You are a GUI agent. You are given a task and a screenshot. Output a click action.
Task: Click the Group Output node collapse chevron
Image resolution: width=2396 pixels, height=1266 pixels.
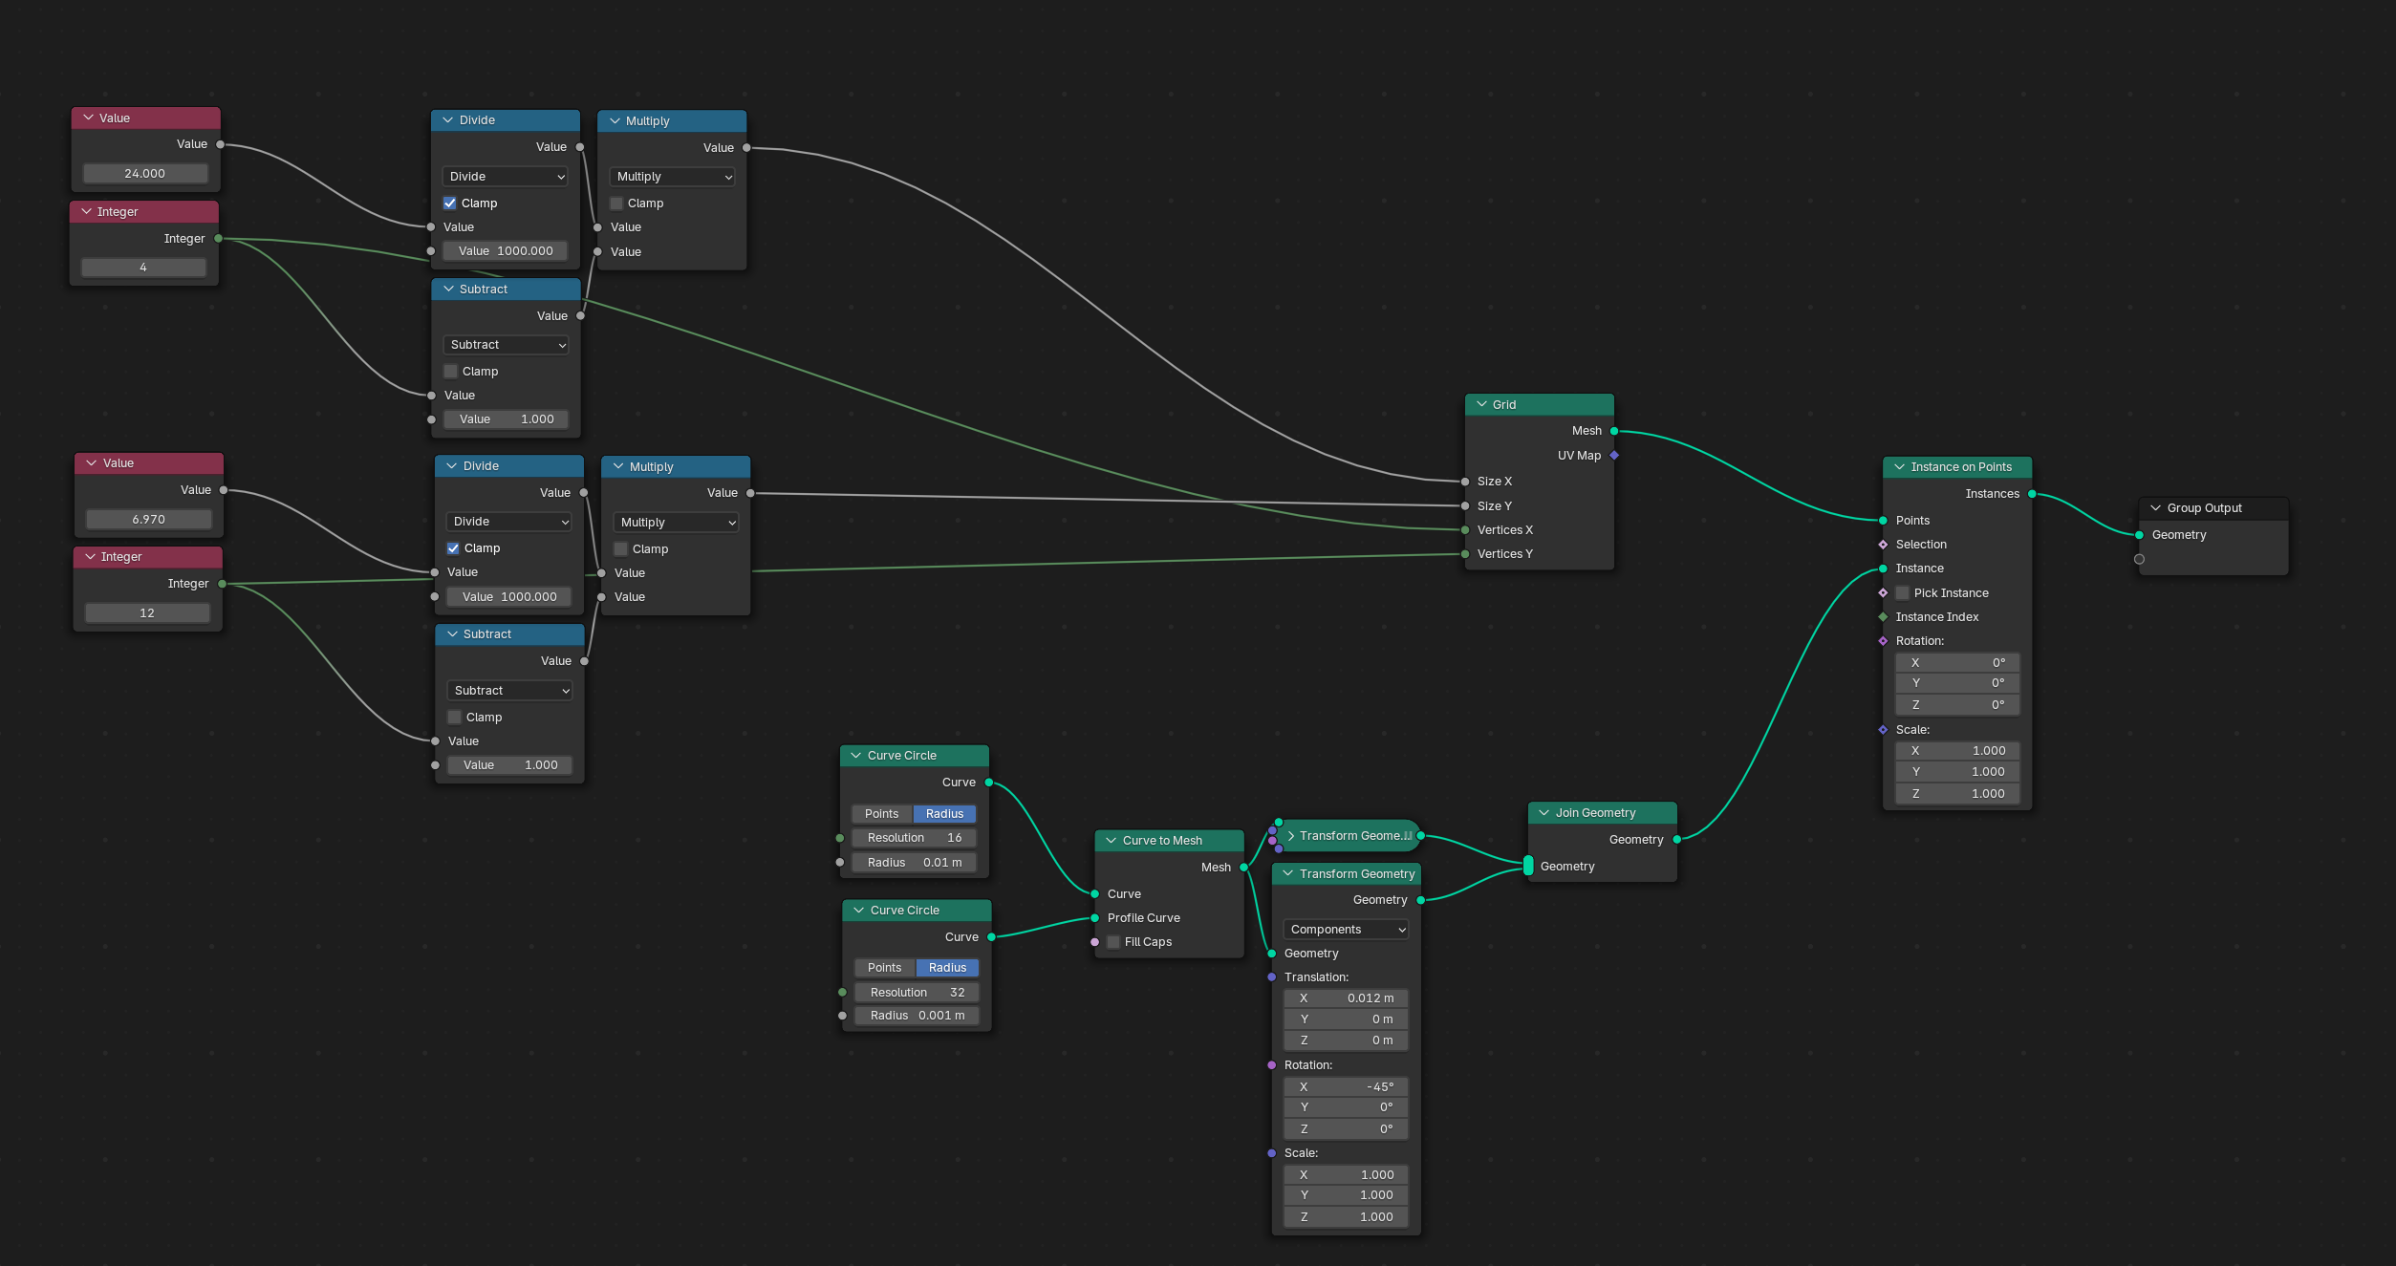click(x=2155, y=508)
